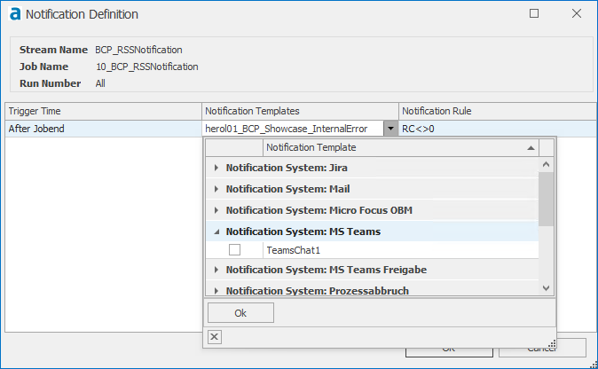Viewport: 598px width, 369px height.
Task: Click the Notification System: Micro Focus OBM label
Action: (x=319, y=210)
